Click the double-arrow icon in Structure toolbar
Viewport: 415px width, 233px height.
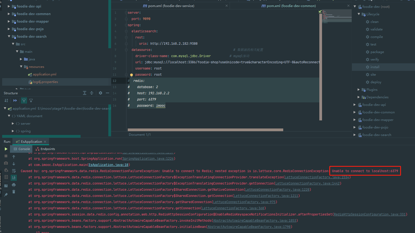tap(15, 100)
